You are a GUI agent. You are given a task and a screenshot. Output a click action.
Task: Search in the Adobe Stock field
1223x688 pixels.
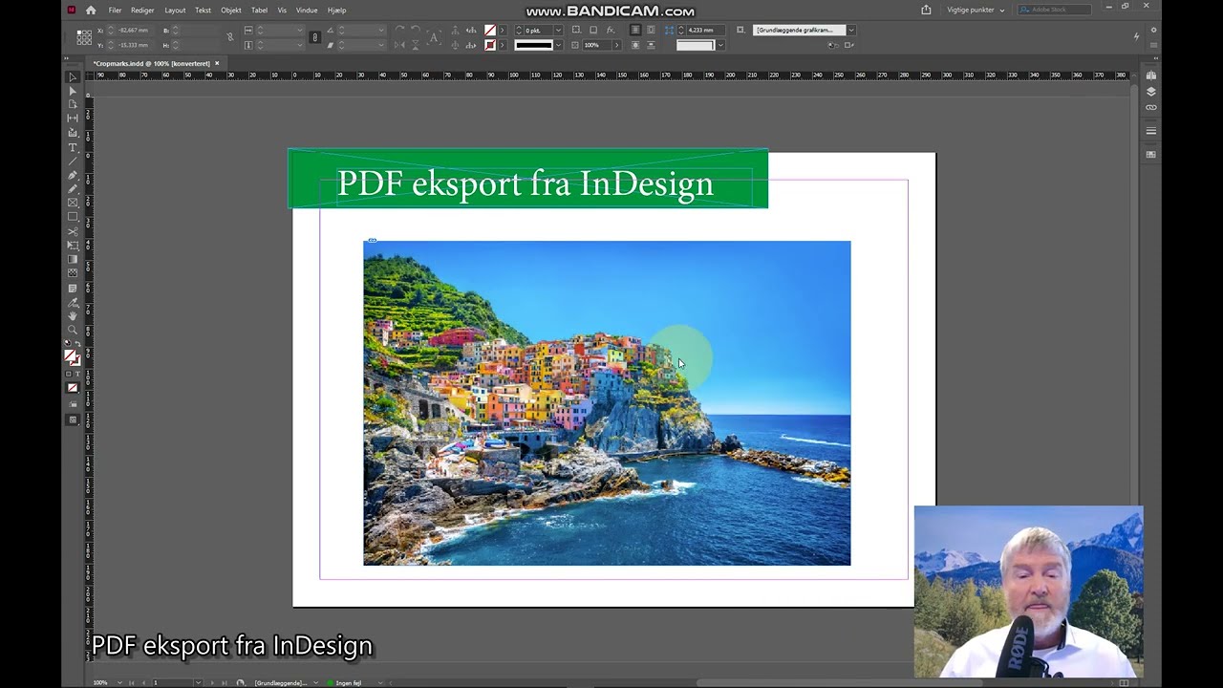[x=1055, y=10]
